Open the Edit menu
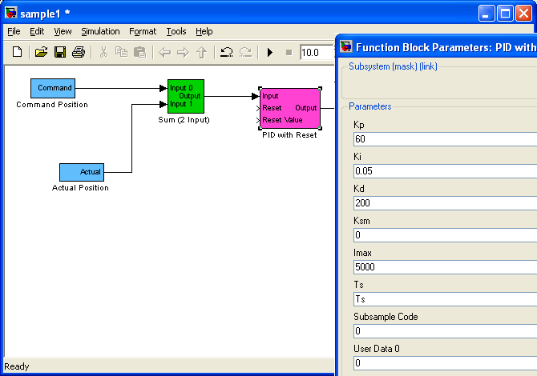The height and width of the screenshot is (376, 537). click(x=37, y=31)
